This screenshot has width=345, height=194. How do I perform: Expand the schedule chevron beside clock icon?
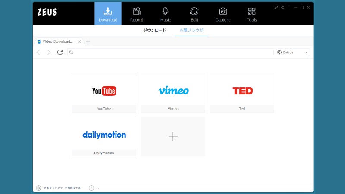97,188
